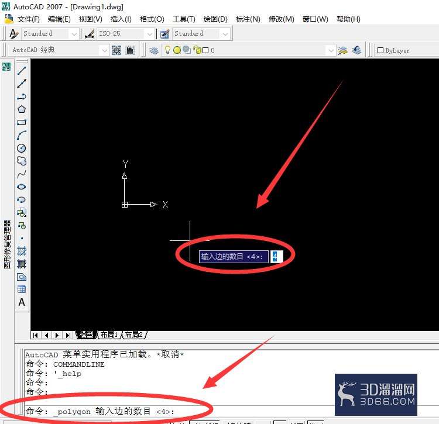This screenshot has height=424, width=439.
Task: Expand the layer list dropdown arrow
Action: 331,51
